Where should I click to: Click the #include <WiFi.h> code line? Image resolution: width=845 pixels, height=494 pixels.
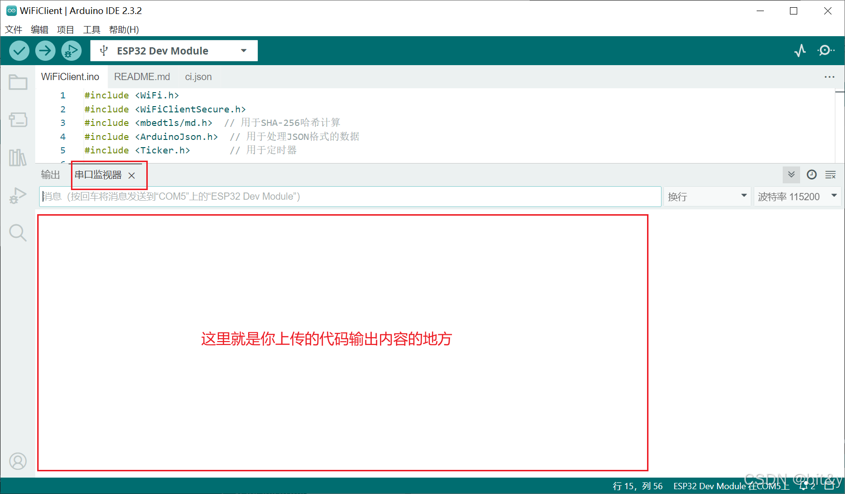[132, 96]
